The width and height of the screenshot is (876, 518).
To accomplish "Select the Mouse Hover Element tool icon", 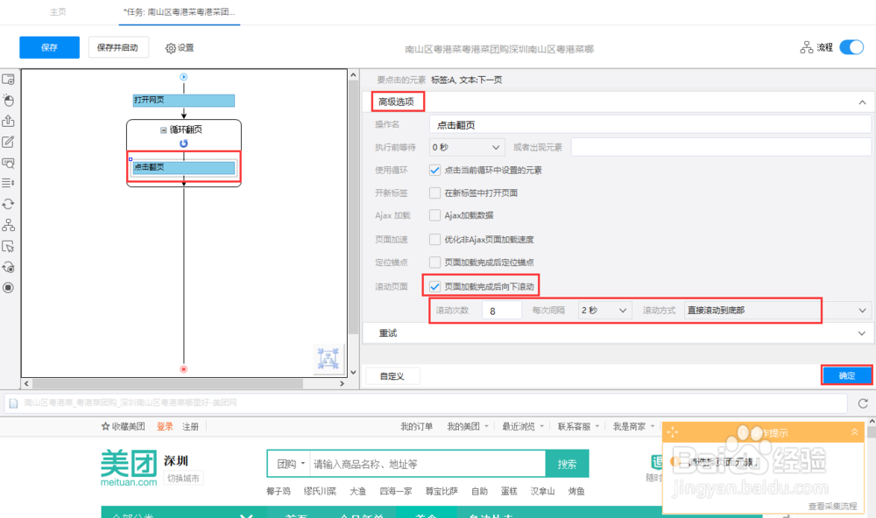I will (x=8, y=246).
